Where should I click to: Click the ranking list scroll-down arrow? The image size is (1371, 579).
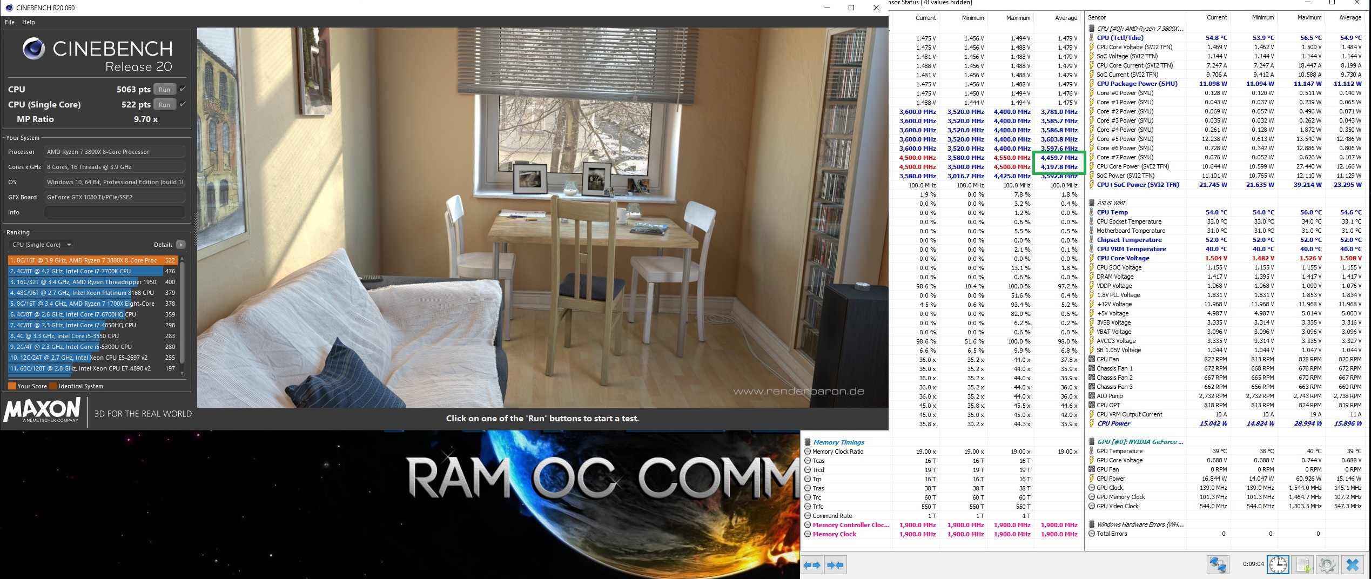point(182,373)
